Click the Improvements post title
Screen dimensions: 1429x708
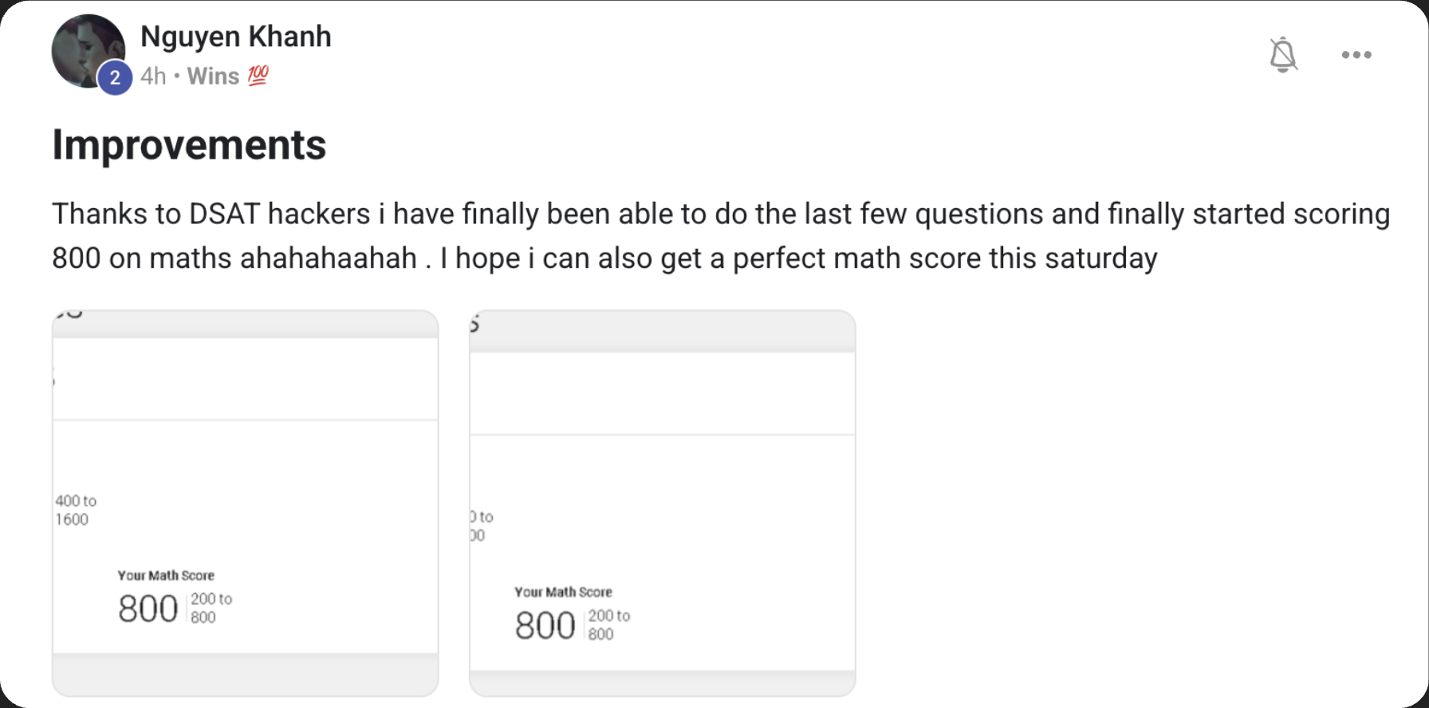189,145
